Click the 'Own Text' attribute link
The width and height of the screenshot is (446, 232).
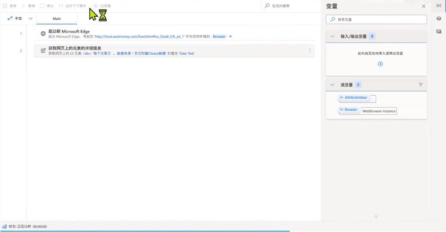(x=186, y=53)
